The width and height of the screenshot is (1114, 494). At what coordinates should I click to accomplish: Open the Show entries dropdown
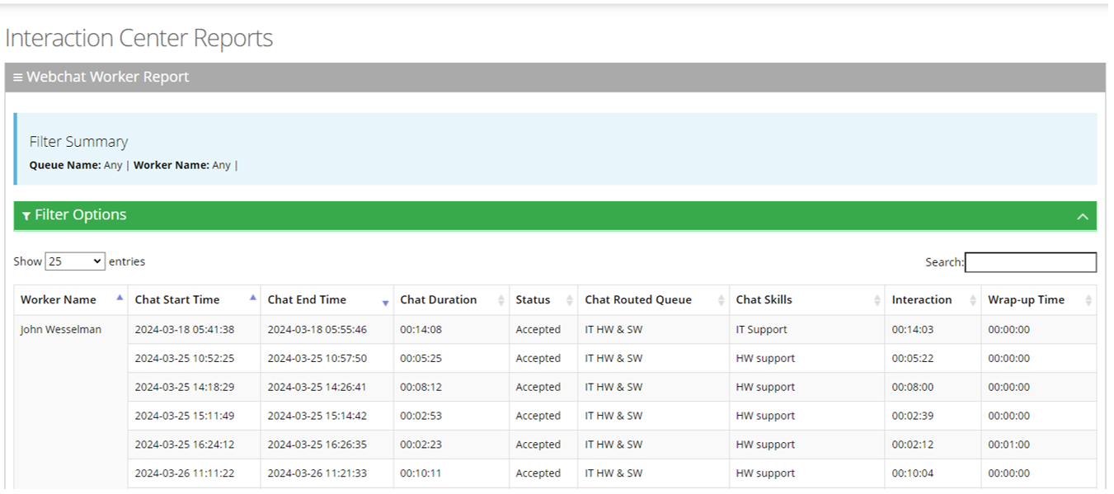coord(75,261)
